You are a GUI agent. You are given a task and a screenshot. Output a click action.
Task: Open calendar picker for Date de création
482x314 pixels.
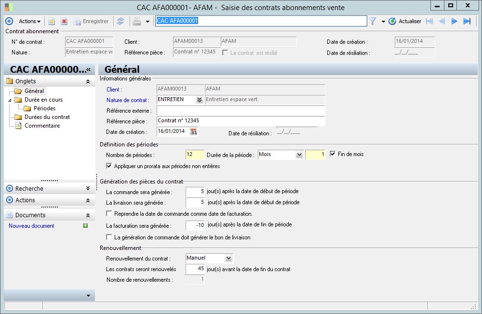[x=194, y=131]
